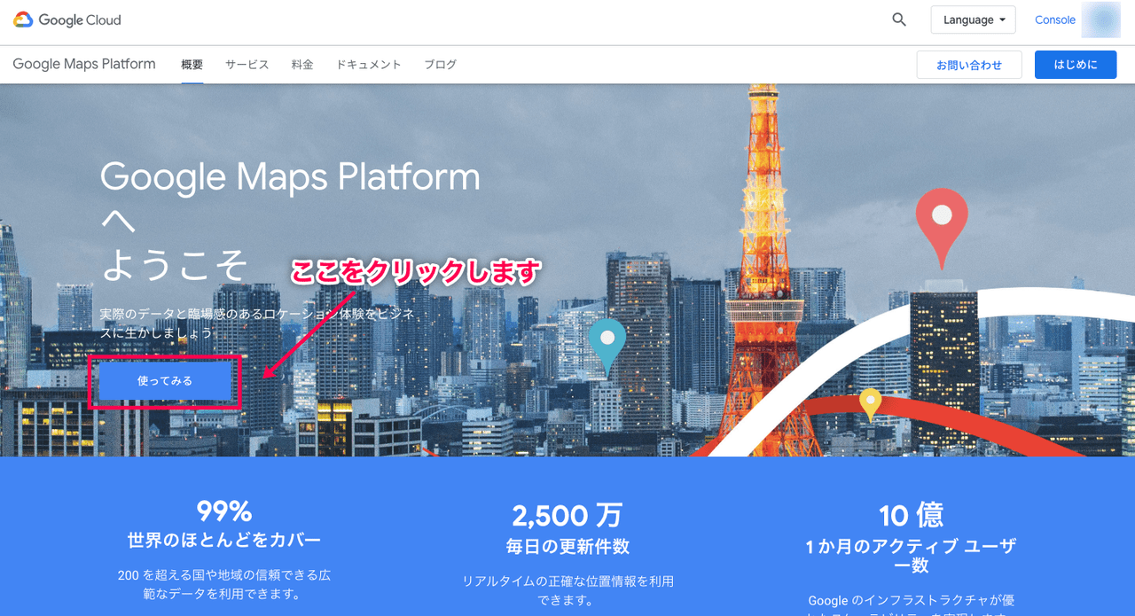This screenshot has width=1135, height=616.
Task: Click the リアルタイムの正確な位置情報 description
Action: click(x=567, y=590)
